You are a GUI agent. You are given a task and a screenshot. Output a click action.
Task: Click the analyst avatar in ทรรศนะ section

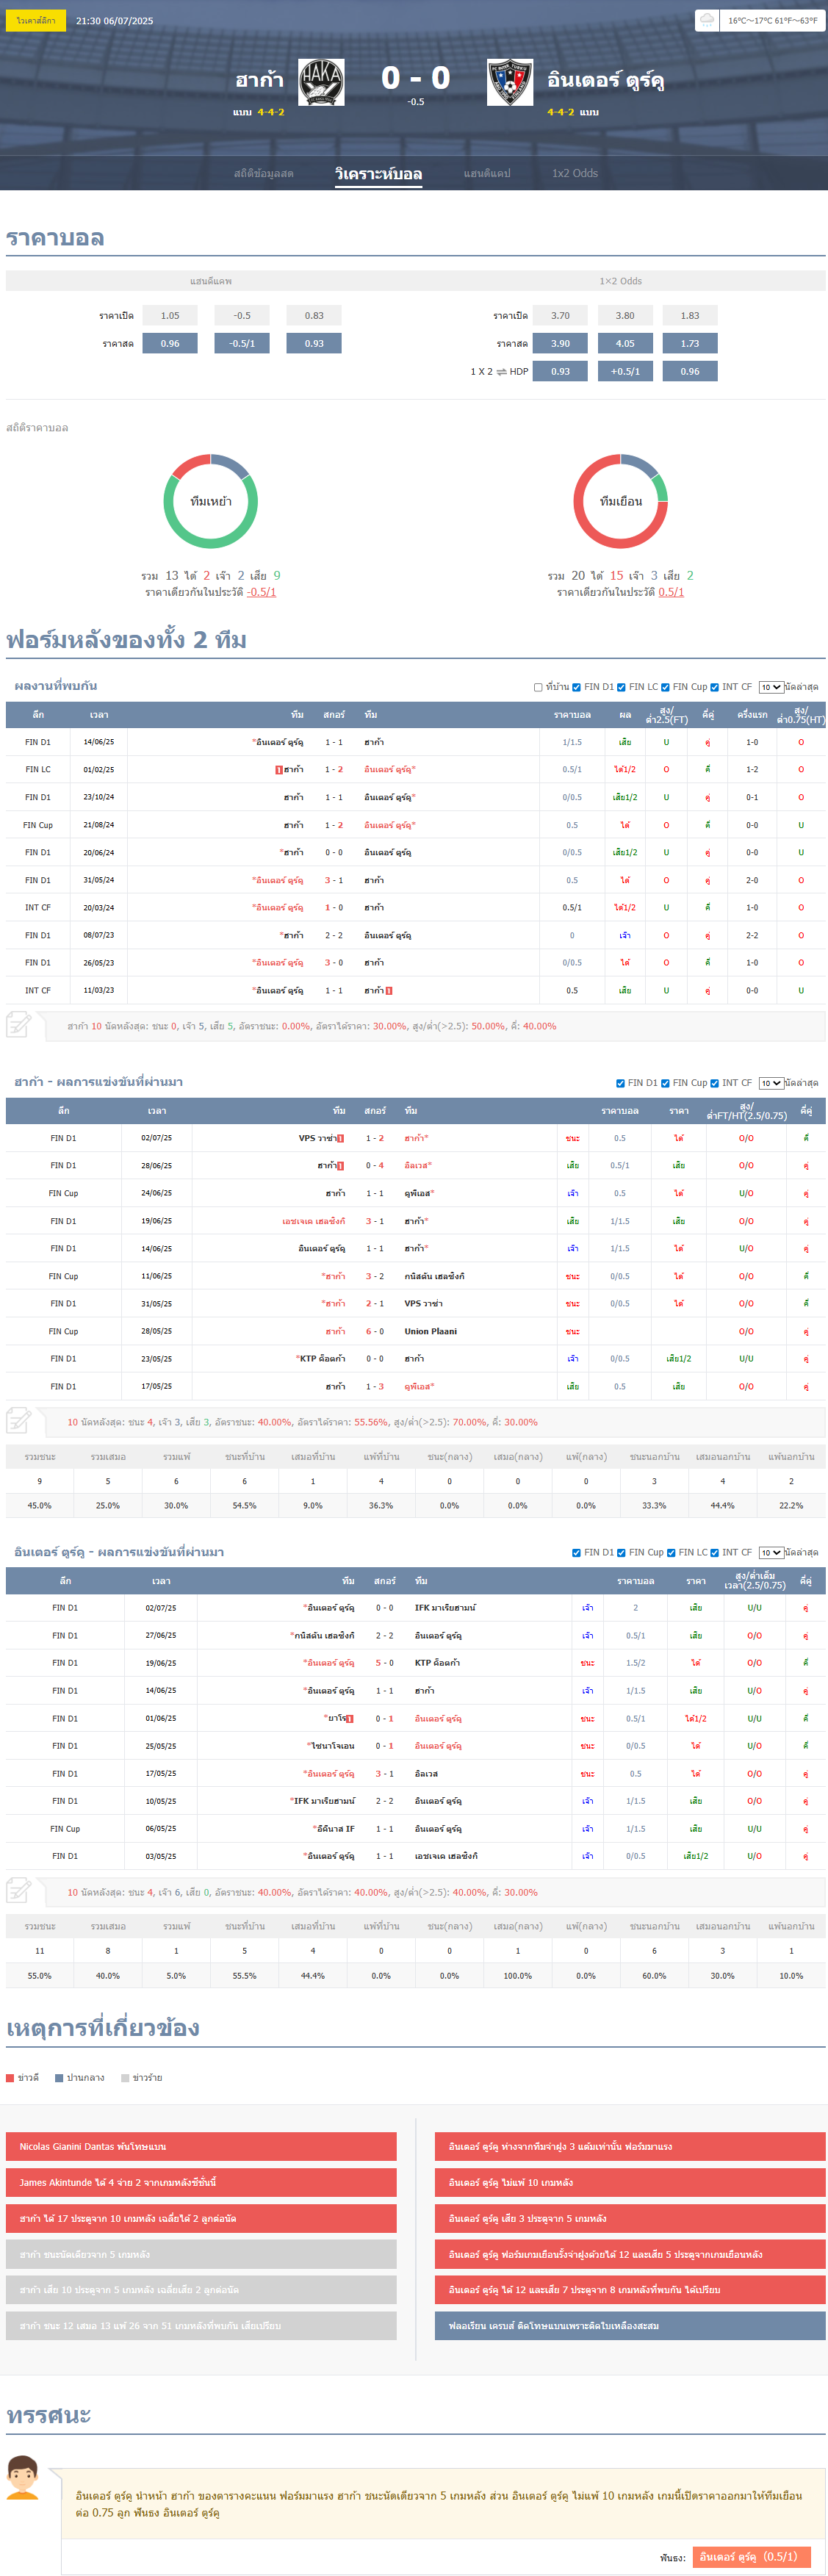[x=22, y=2477]
